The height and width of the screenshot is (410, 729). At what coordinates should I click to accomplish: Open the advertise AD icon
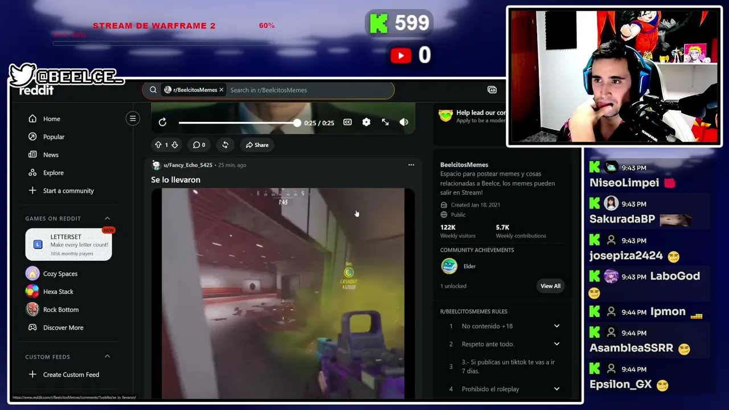pyautogui.click(x=492, y=90)
